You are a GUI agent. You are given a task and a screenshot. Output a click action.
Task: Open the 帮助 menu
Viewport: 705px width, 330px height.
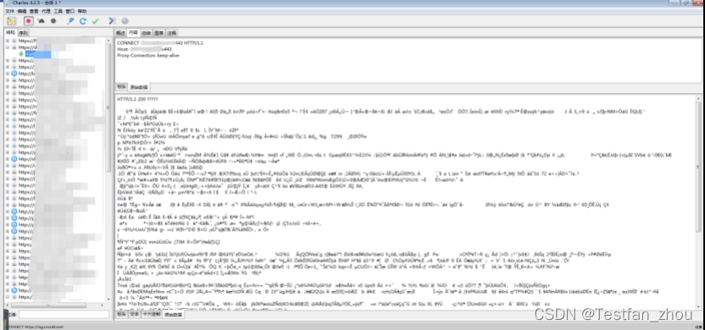coord(82,11)
